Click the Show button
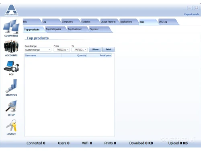Image resolution: width=201 pixels, height=151 pixels. point(95,50)
